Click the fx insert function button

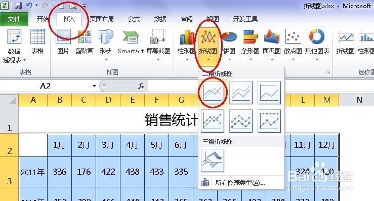click(x=141, y=86)
